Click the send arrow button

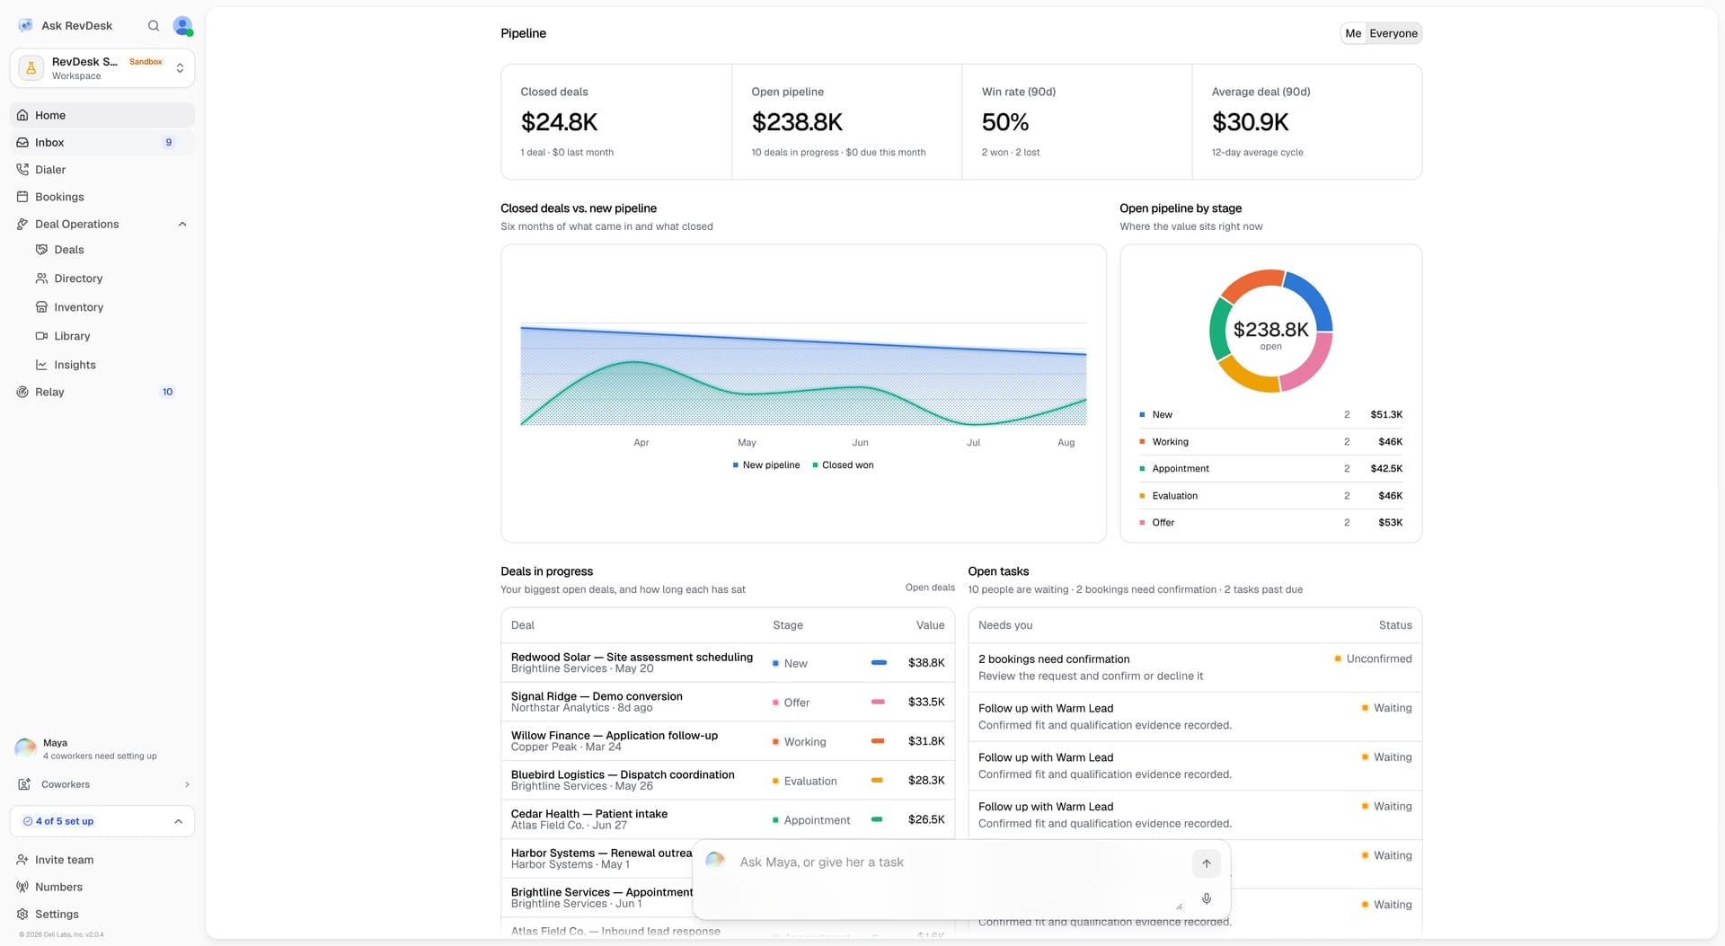pyautogui.click(x=1207, y=863)
